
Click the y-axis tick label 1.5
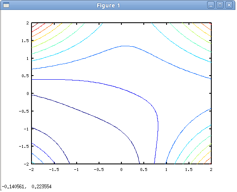[x=25, y=40]
